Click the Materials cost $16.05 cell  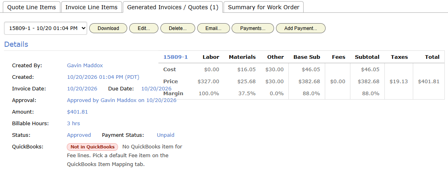click(x=246, y=70)
